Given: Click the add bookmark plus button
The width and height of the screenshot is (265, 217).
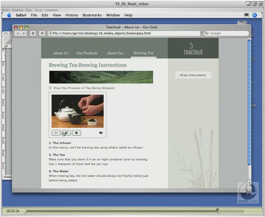Looking at the screenshot, I should (x=42, y=33).
